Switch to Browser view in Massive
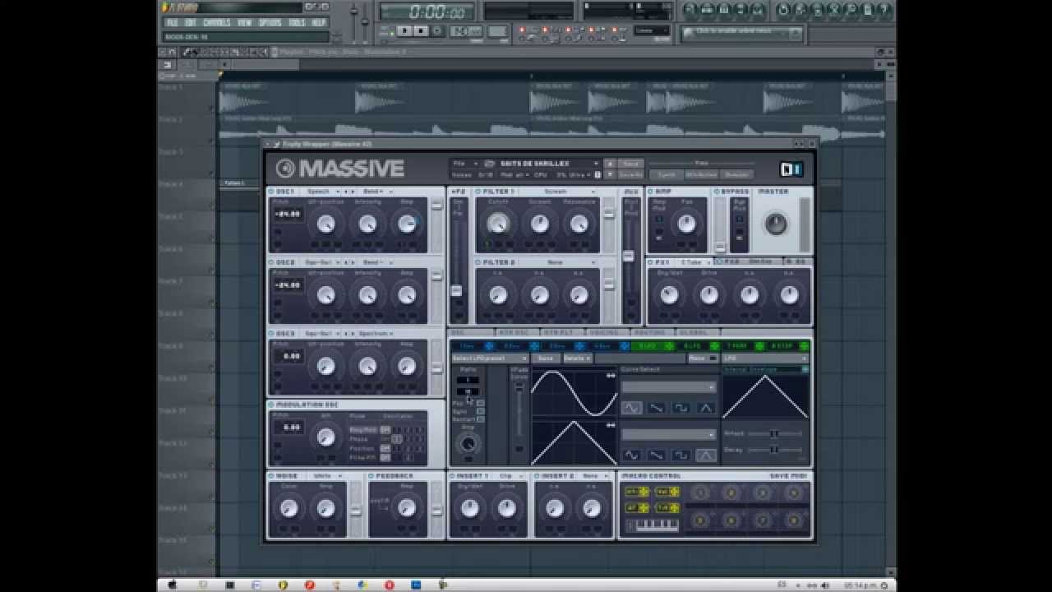Image resolution: width=1052 pixels, height=592 pixels. (736, 174)
